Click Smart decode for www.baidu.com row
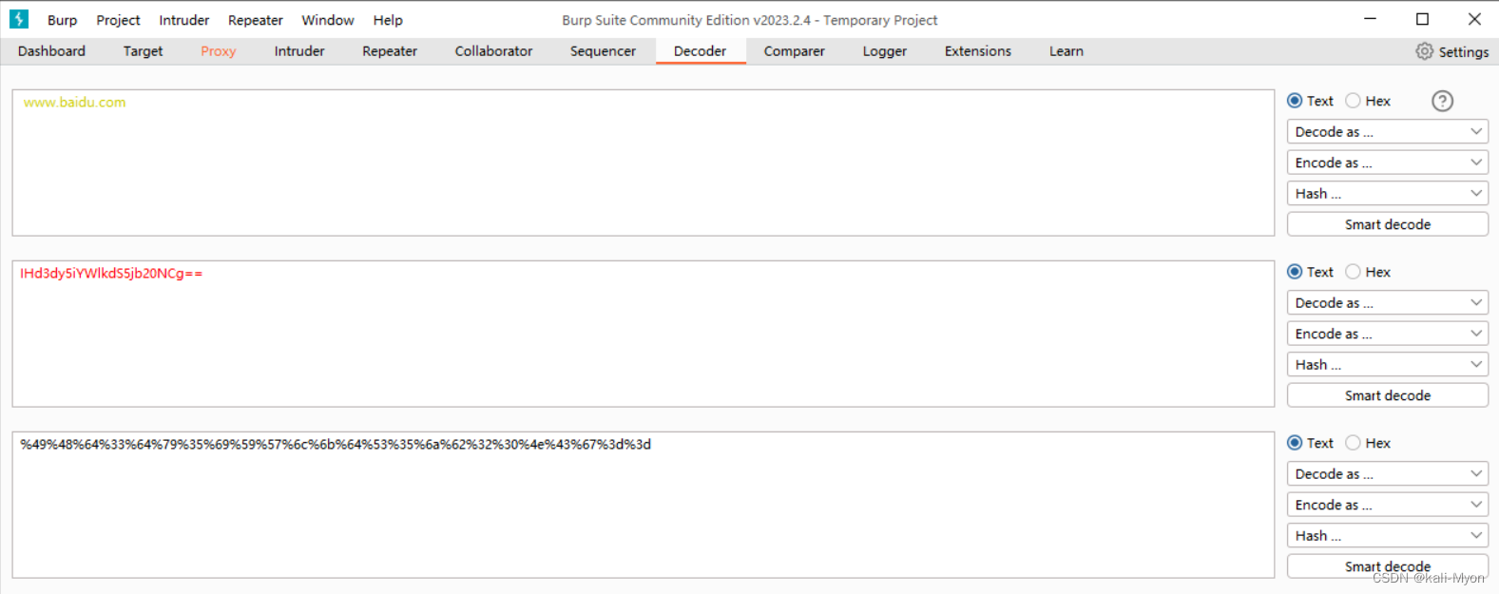1499x594 pixels. (1387, 224)
